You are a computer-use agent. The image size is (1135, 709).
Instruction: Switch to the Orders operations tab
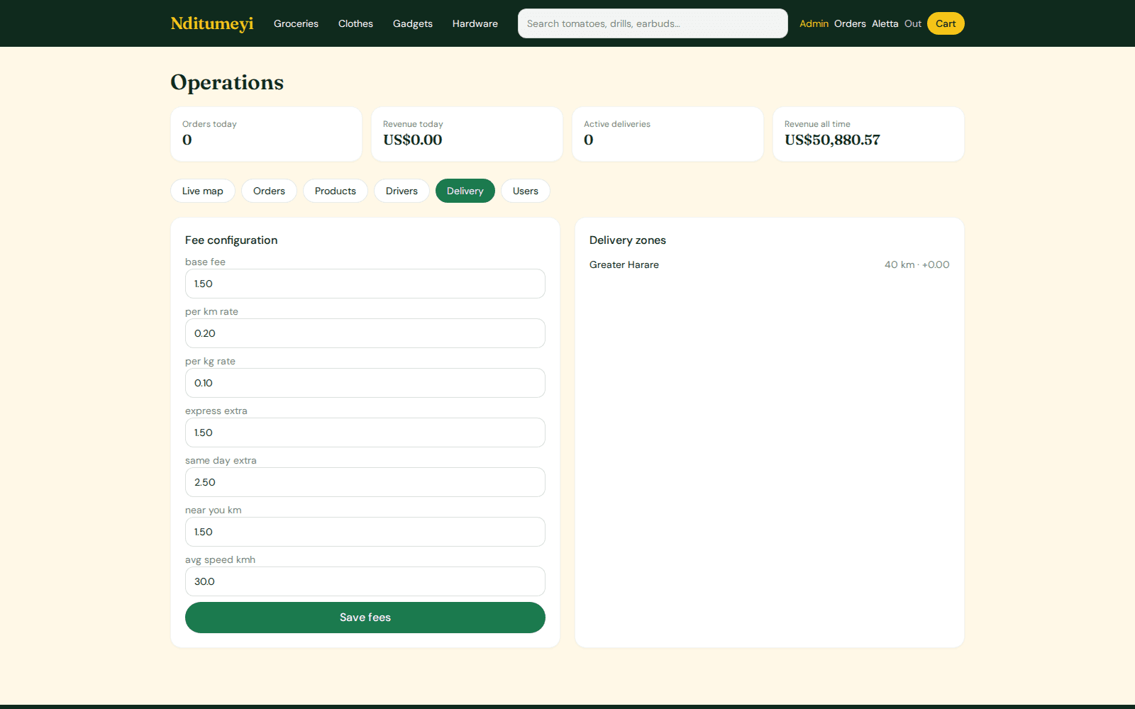[x=269, y=191]
